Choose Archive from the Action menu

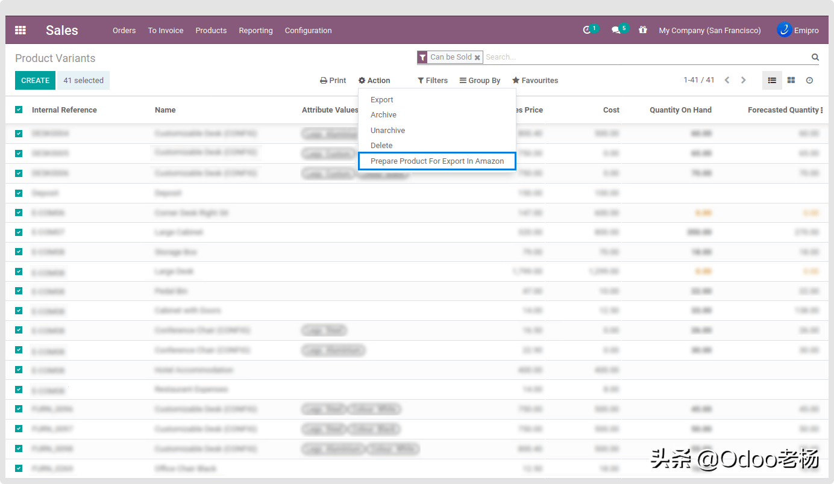point(383,115)
